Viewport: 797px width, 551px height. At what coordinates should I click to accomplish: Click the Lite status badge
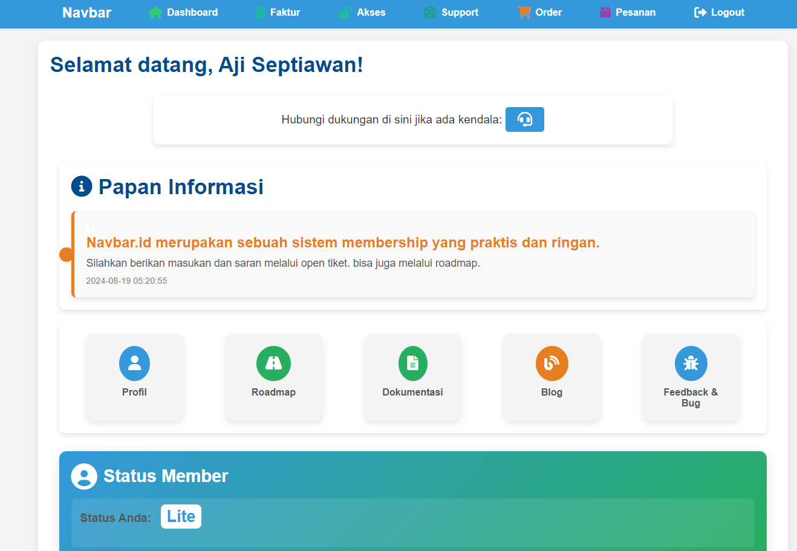pyautogui.click(x=181, y=516)
